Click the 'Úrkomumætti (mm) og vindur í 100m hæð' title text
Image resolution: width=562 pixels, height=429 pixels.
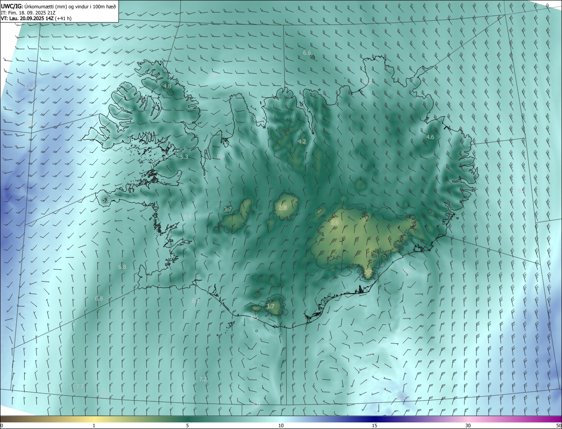point(70,6)
